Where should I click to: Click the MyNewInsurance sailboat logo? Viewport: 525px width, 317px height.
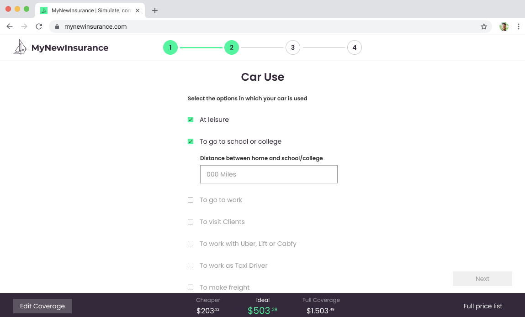pos(20,47)
